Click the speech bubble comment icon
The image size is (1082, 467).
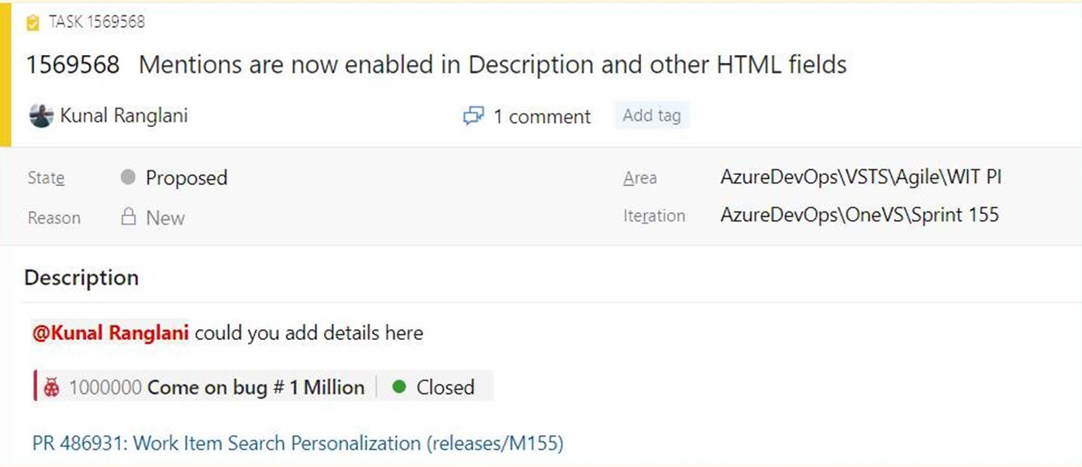coord(473,116)
